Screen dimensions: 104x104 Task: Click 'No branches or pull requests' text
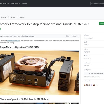click(91, 77)
